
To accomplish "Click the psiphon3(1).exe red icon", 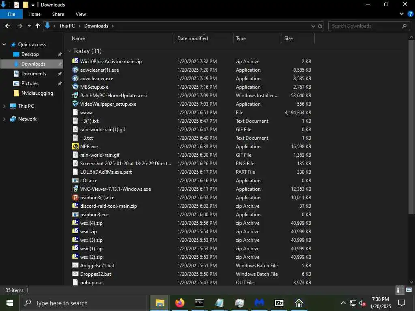I will click(75, 197).
